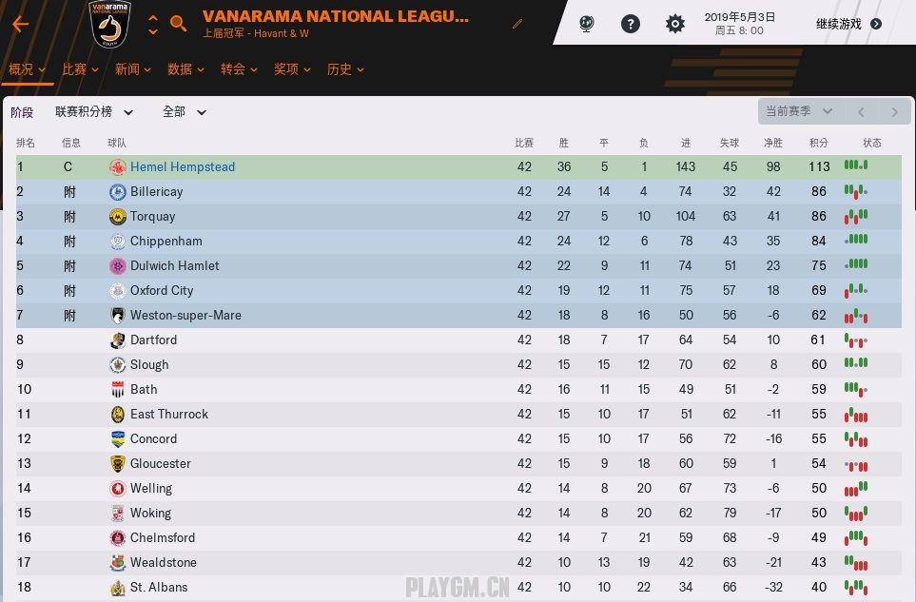The image size is (916, 602).
Task: Click the Torquay club badge
Action: point(117,217)
